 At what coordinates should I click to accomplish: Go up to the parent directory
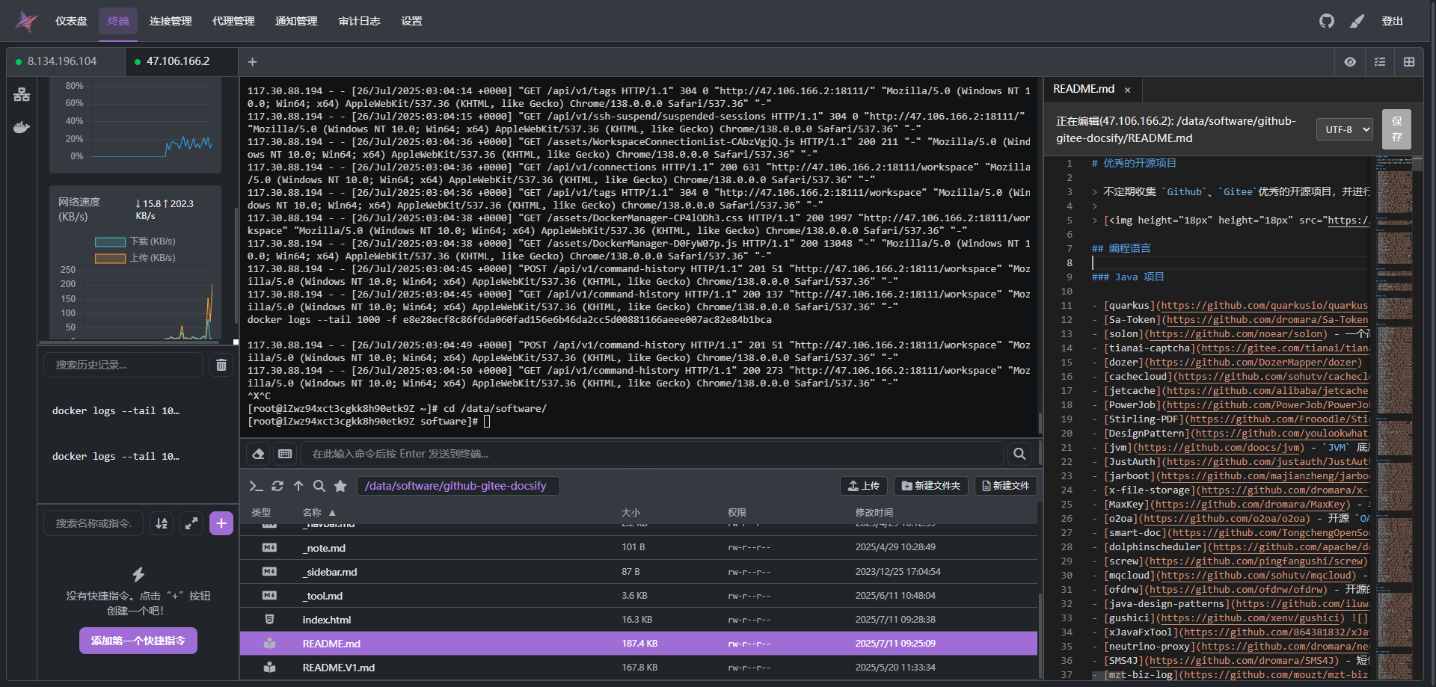click(298, 486)
